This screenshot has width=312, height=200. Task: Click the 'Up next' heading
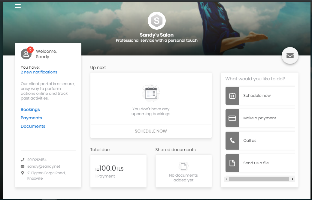98,67
